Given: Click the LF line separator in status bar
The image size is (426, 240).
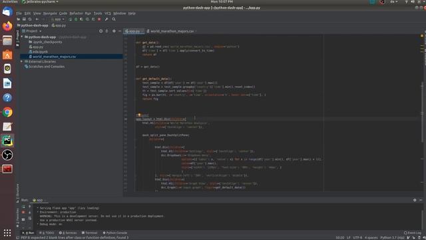Looking at the screenshot, I should [349, 238].
